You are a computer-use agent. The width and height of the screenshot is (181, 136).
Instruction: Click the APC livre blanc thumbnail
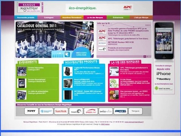click(x=114, y=71)
